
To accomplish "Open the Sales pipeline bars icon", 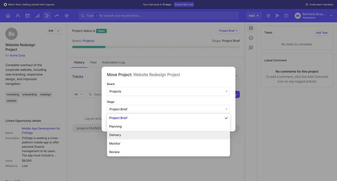I will [37, 16].
